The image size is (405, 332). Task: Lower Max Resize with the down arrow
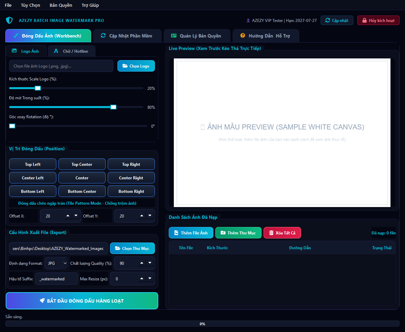pyautogui.click(x=150, y=278)
